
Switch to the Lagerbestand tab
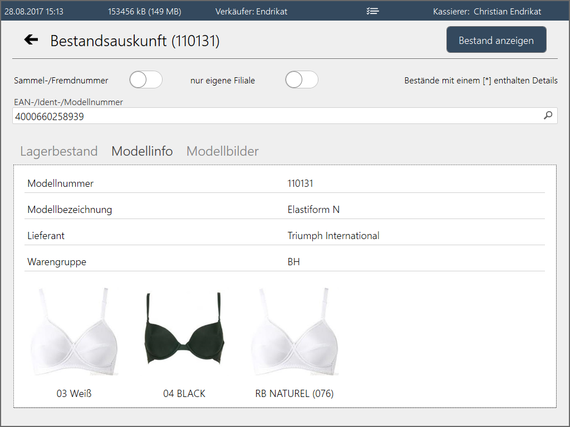coord(59,151)
